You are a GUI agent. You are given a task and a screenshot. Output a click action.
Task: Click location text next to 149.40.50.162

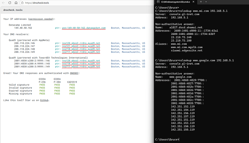click(x=128, y=28)
